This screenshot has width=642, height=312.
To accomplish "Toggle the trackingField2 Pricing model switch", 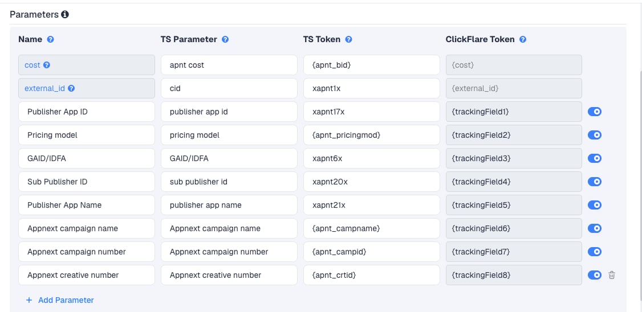I will [595, 135].
